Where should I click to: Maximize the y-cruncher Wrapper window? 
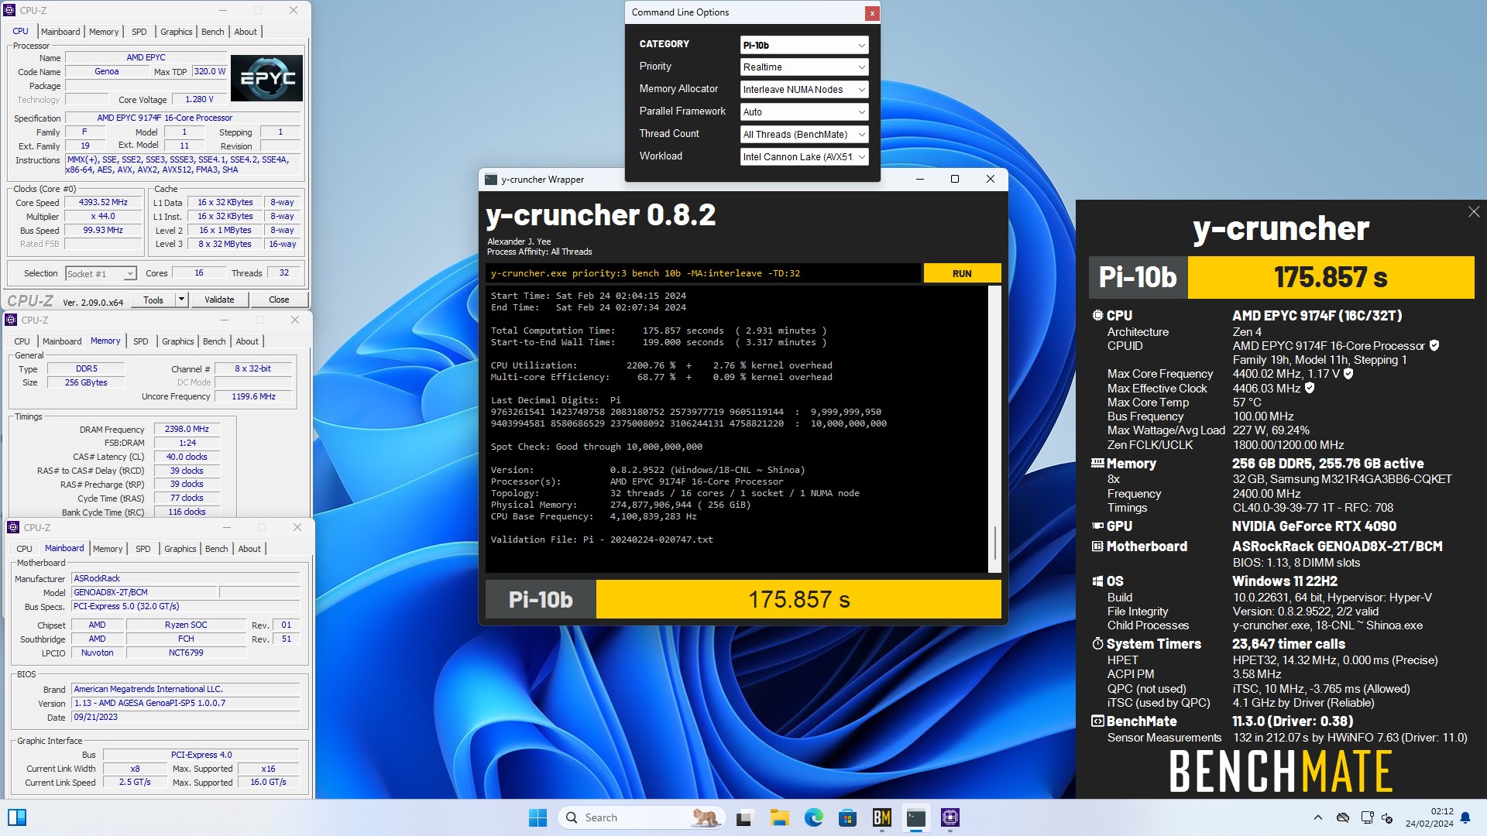click(955, 180)
